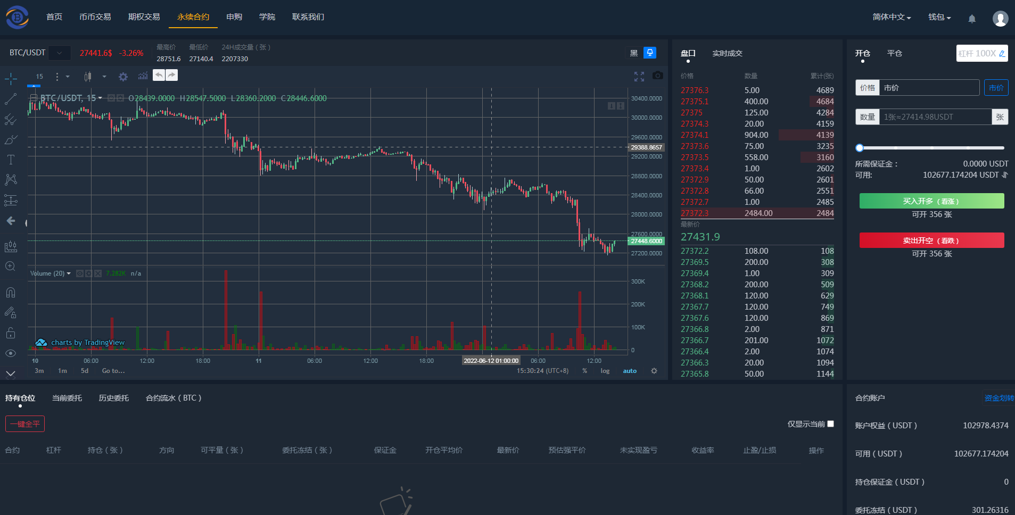This screenshot has width=1015, height=515.
Task: Open language dropdown 简体中文
Action: click(x=892, y=17)
